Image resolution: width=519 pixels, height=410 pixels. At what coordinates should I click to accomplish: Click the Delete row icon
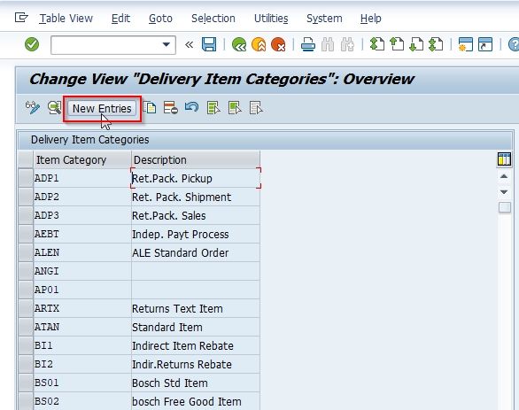pyautogui.click(x=170, y=108)
